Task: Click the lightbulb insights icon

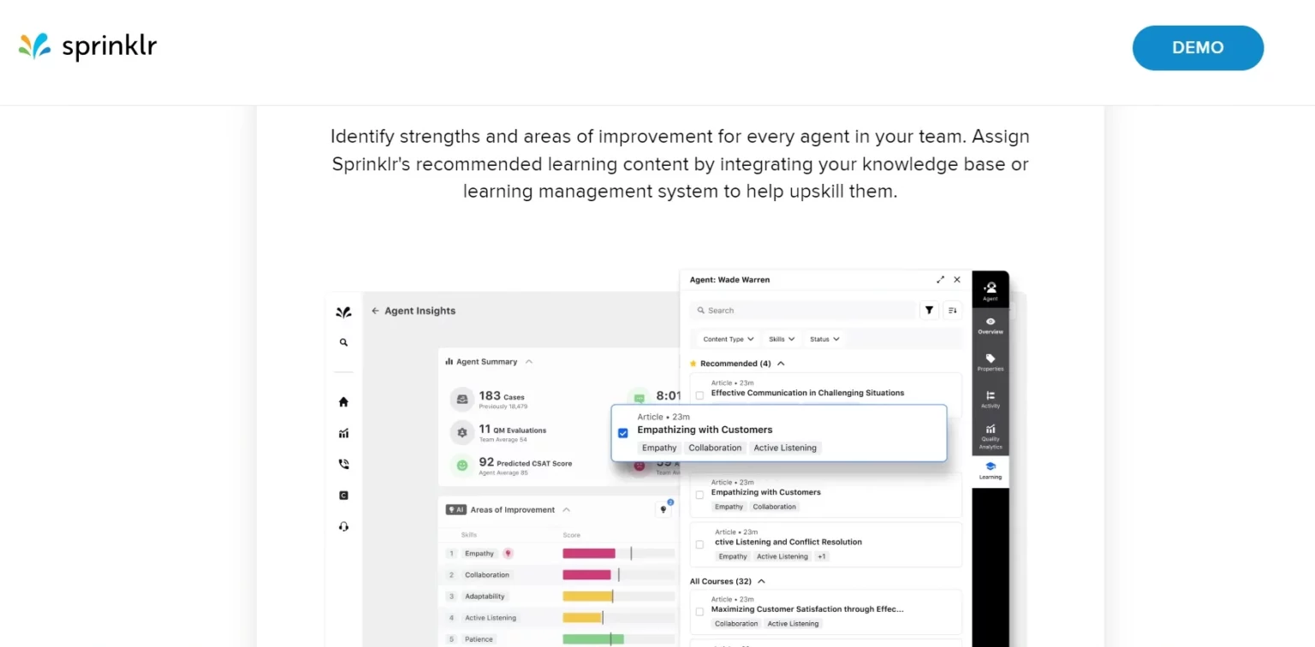Action: point(663,510)
